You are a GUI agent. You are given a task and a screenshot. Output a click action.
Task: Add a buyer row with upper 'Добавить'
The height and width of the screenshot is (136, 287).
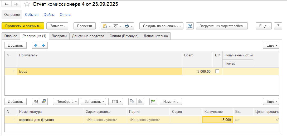click(x=15, y=45)
